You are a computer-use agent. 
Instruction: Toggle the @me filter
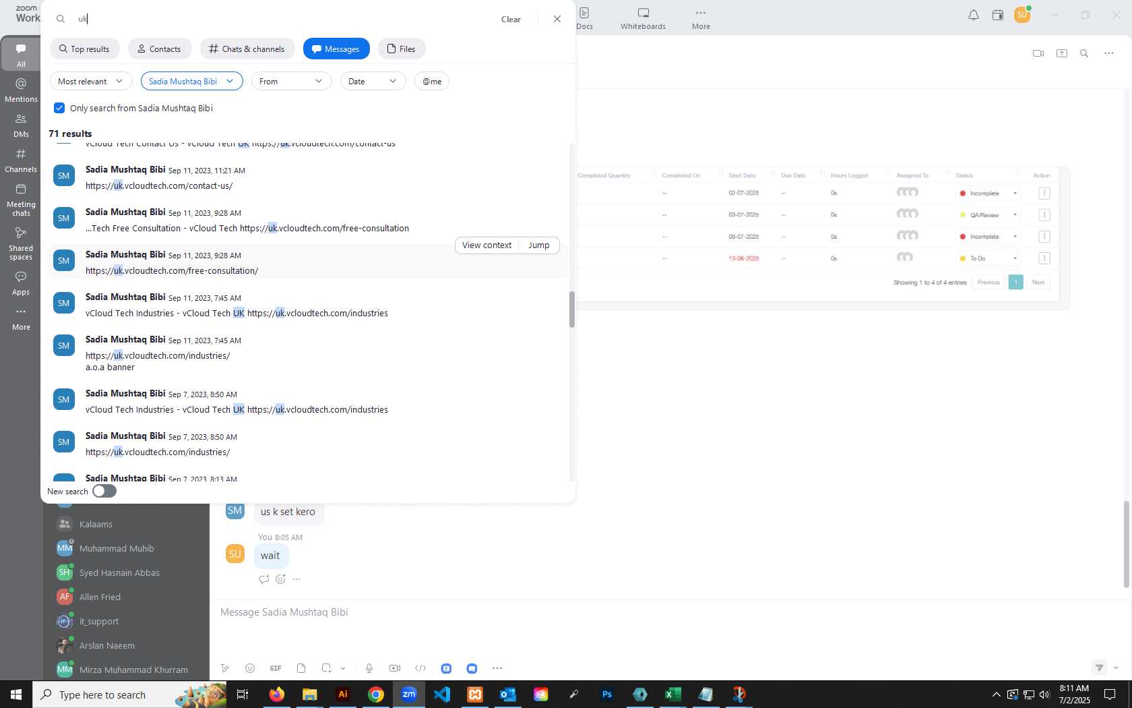click(432, 81)
